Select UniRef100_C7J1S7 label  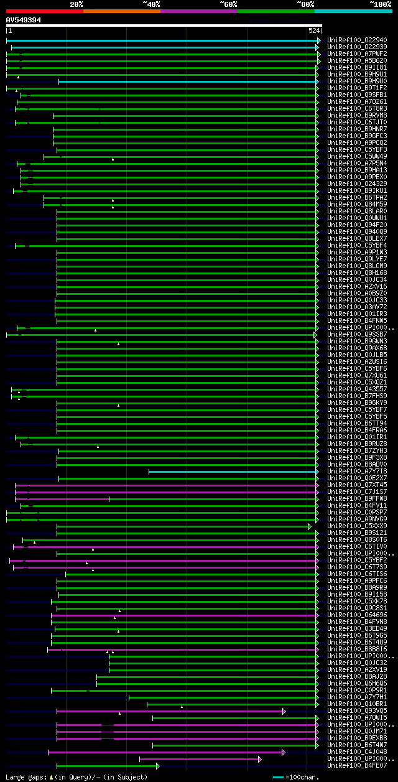[357, 492]
